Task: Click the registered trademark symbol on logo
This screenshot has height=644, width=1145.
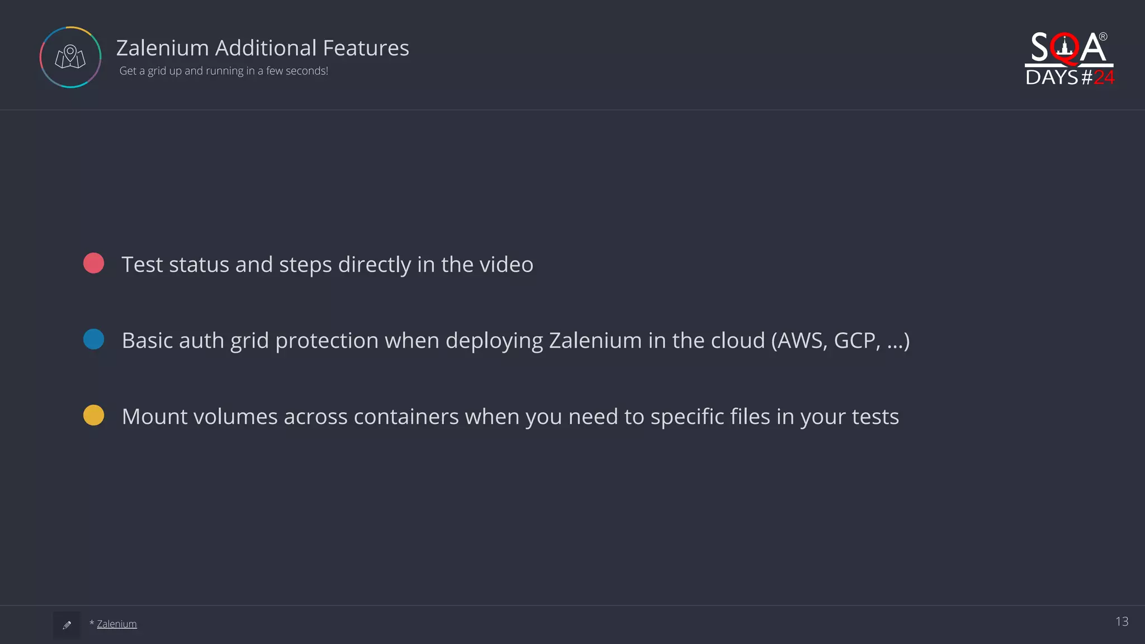Action: [x=1103, y=37]
